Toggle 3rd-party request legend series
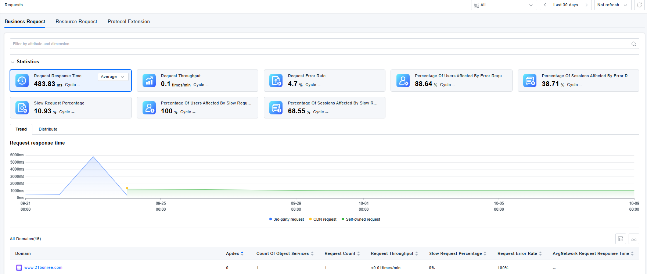The height and width of the screenshot is (274, 647). [287, 220]
